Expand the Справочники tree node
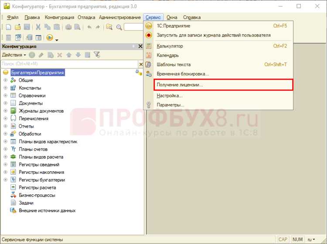Screen dimensions: 327x244 click(5, 95)
